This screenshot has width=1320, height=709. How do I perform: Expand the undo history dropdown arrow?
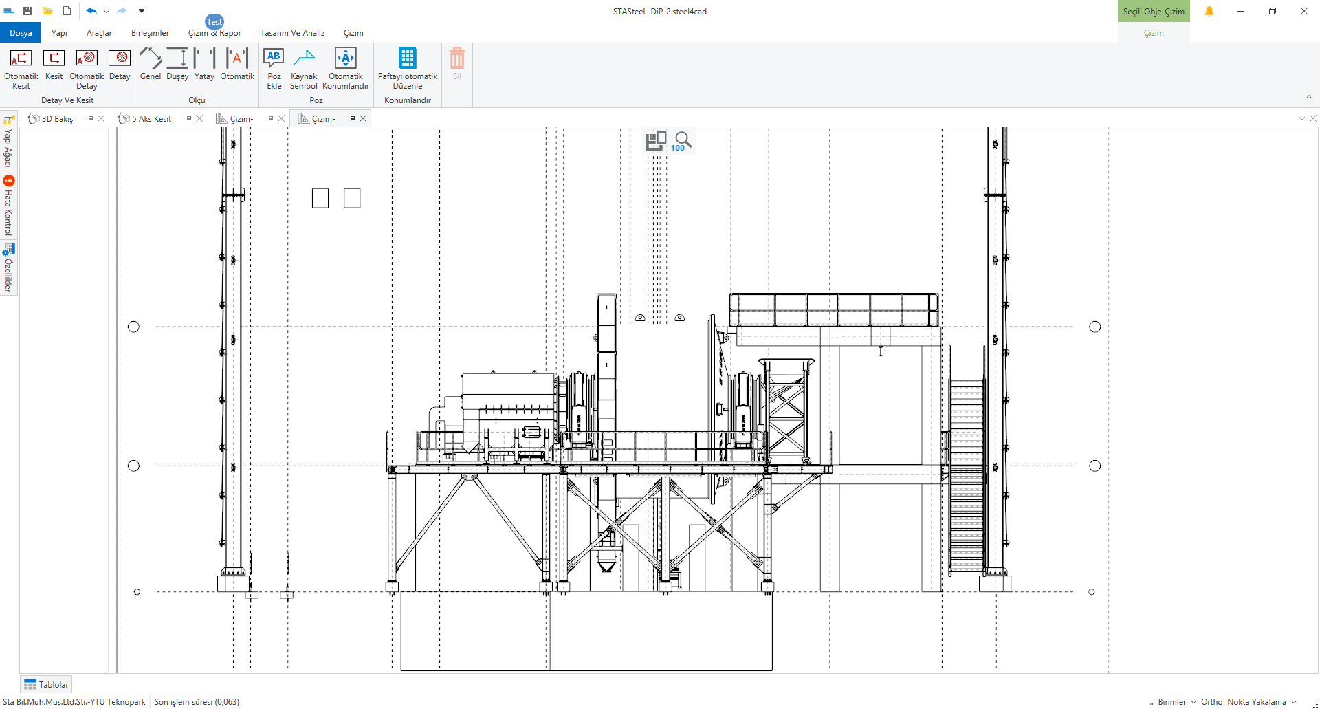point(107,11)
